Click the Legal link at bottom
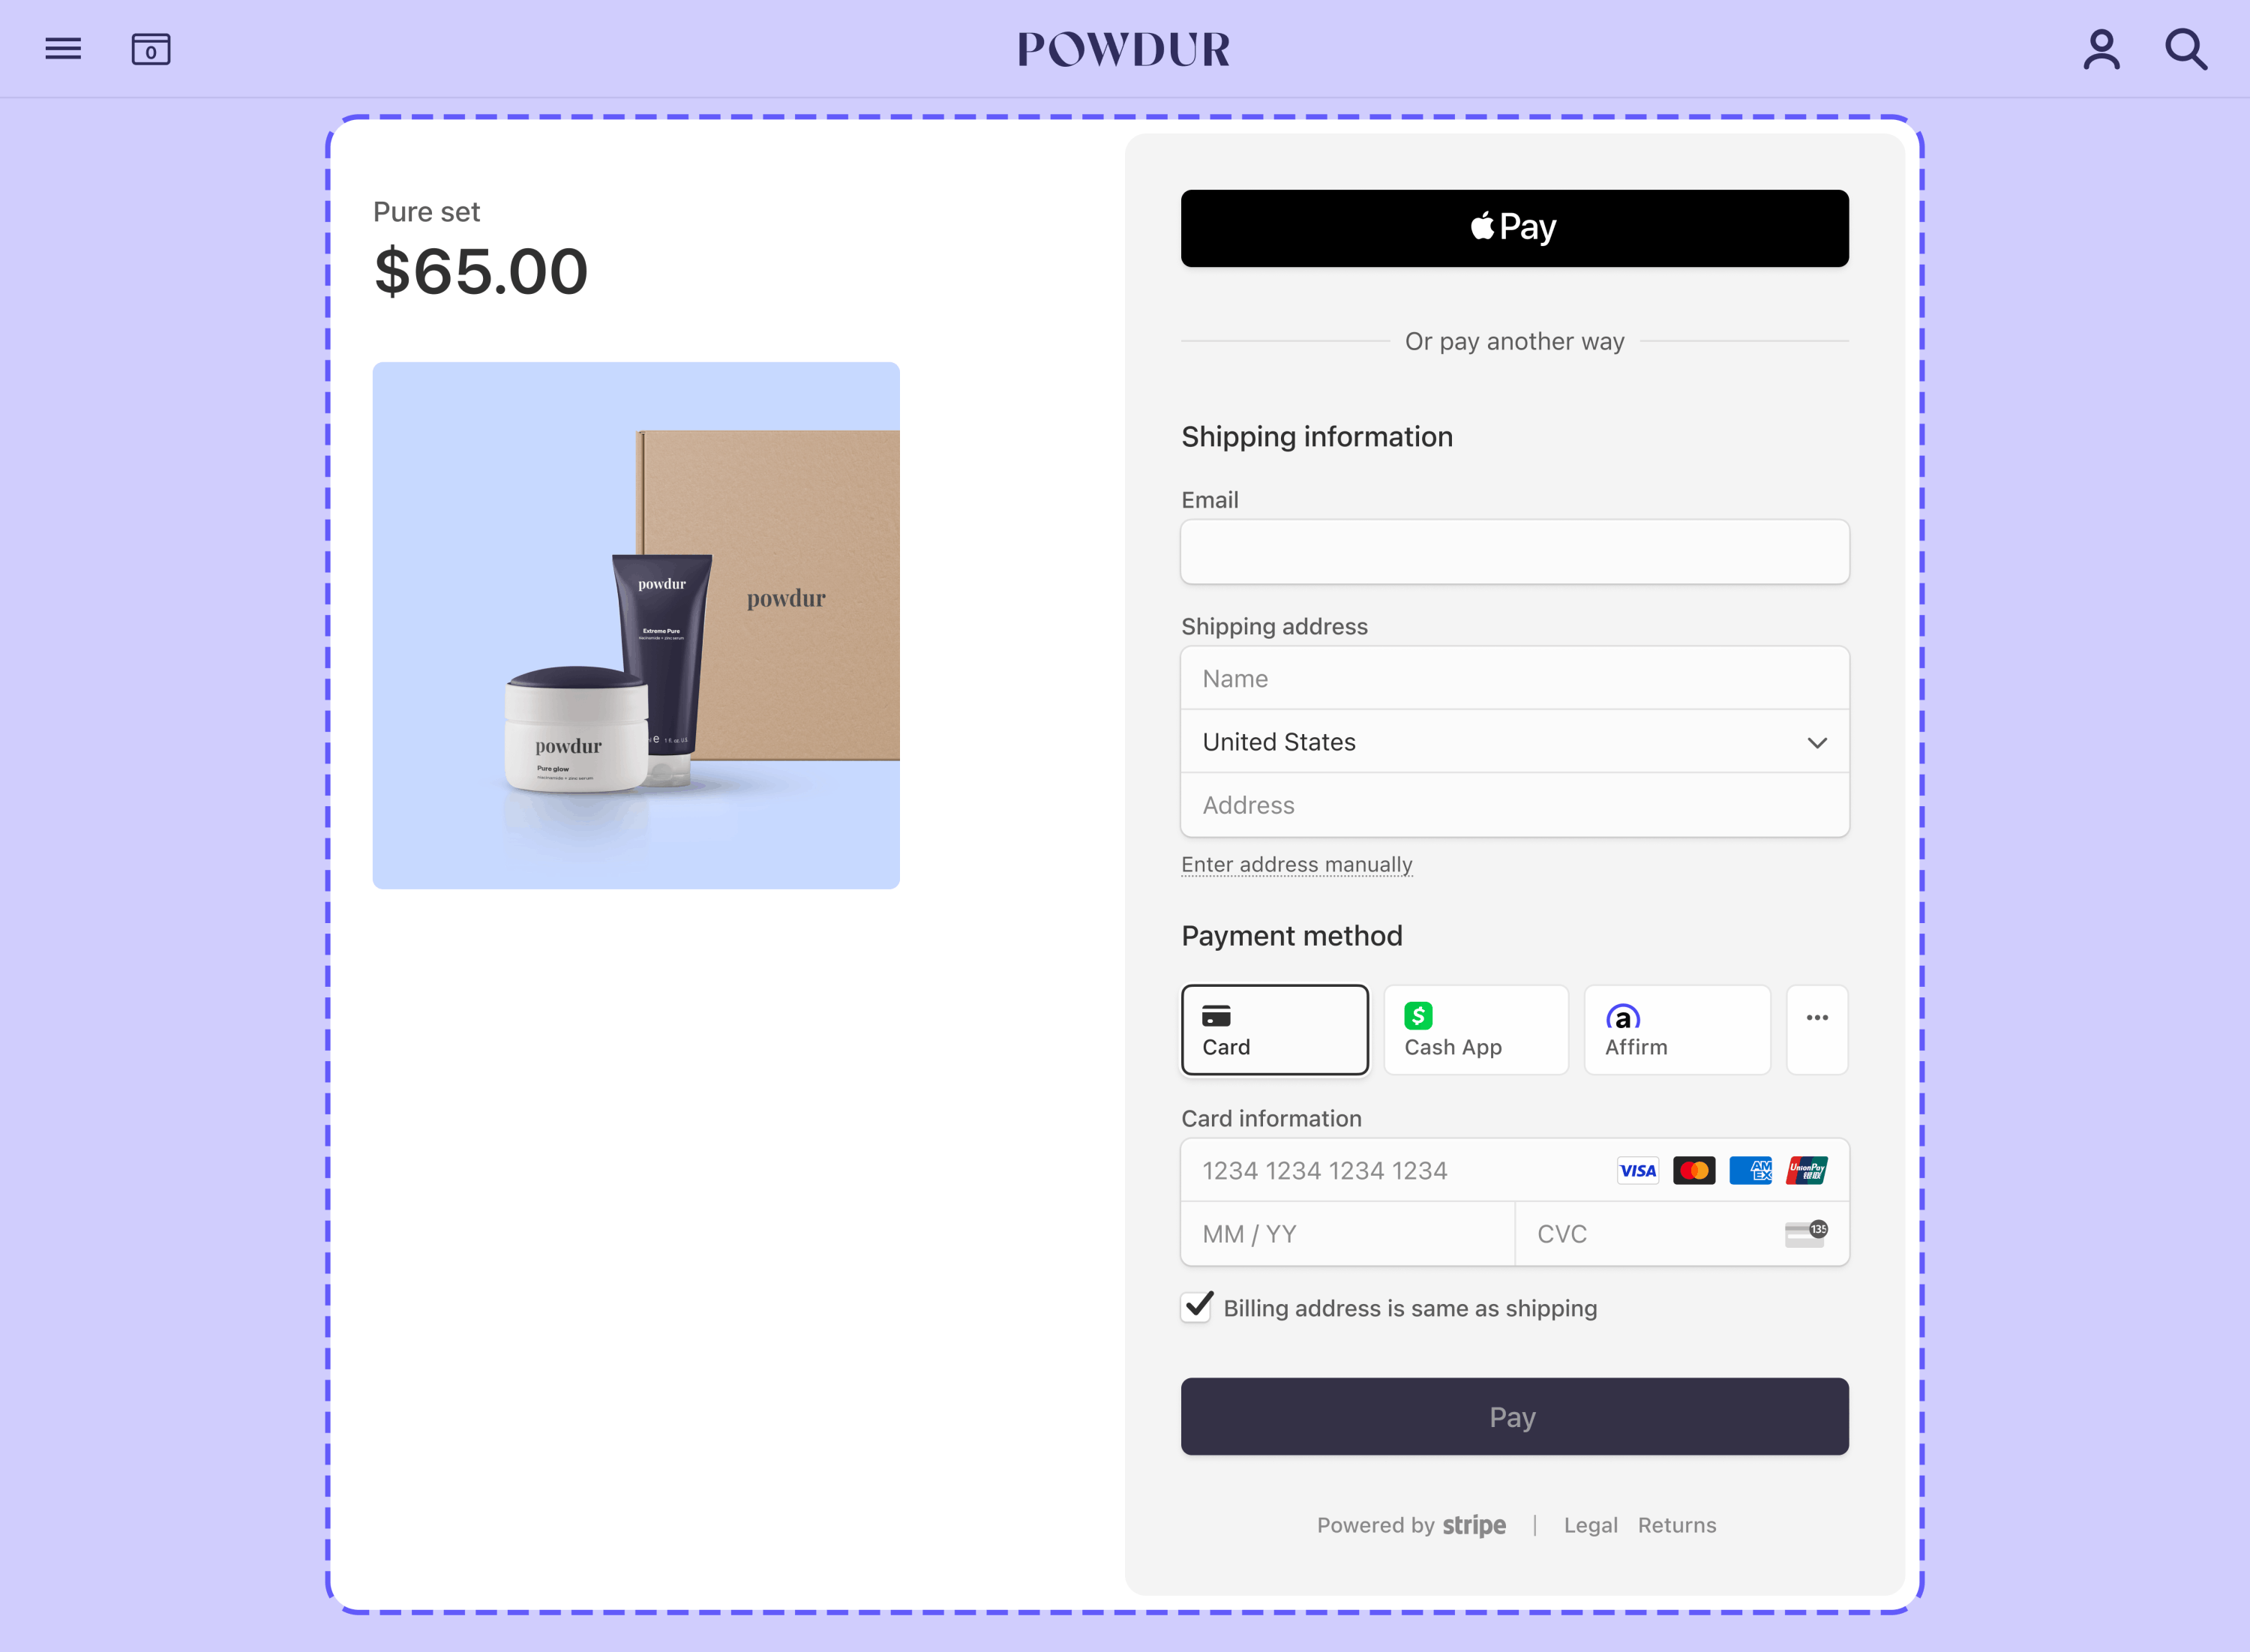2250x1652 pixels. 1590,1525
